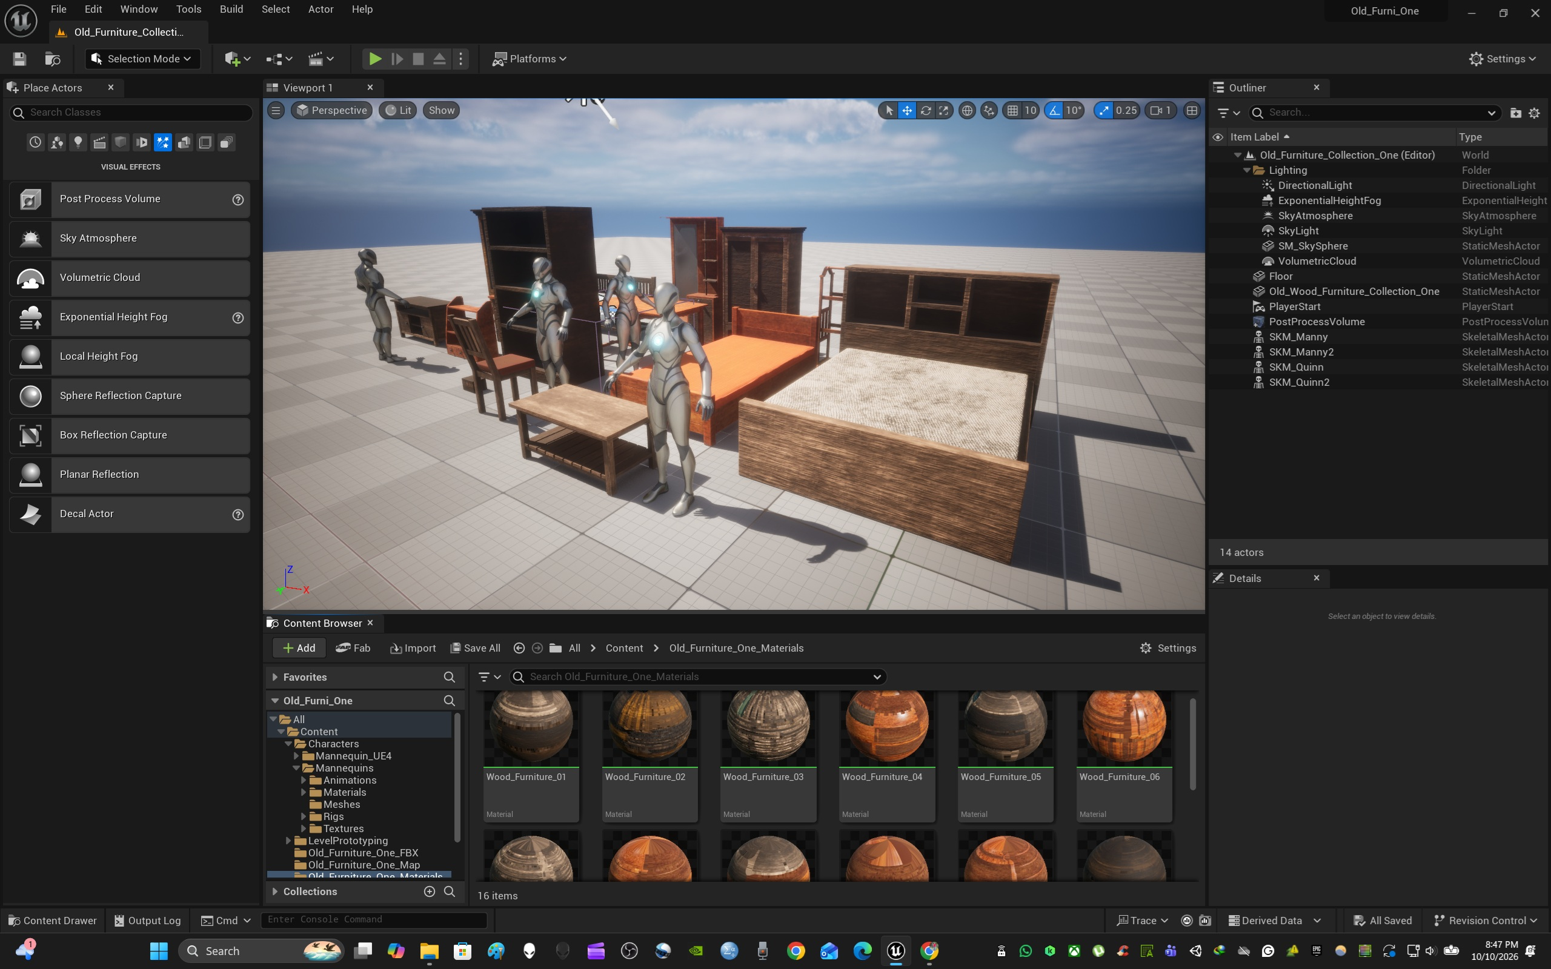Click the Save current level icon
This screenshot has height=969, width=1551.
point(19,59)
